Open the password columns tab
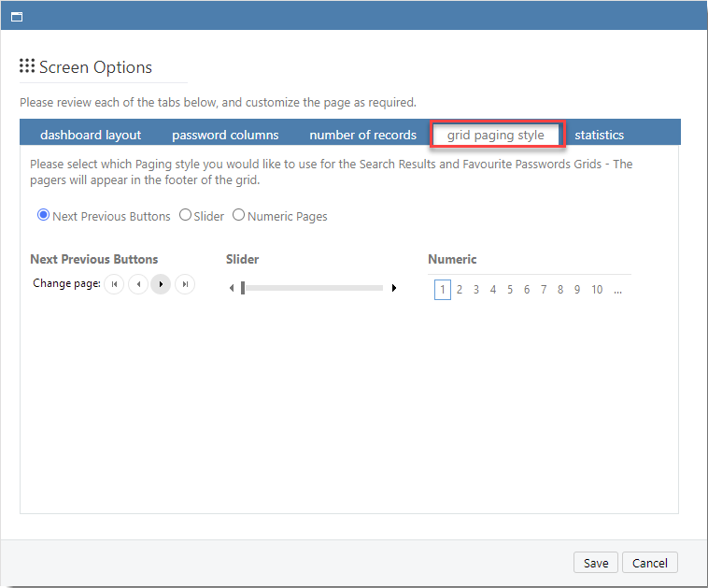This screenshot has width=708, height=588. pos(225,135)
